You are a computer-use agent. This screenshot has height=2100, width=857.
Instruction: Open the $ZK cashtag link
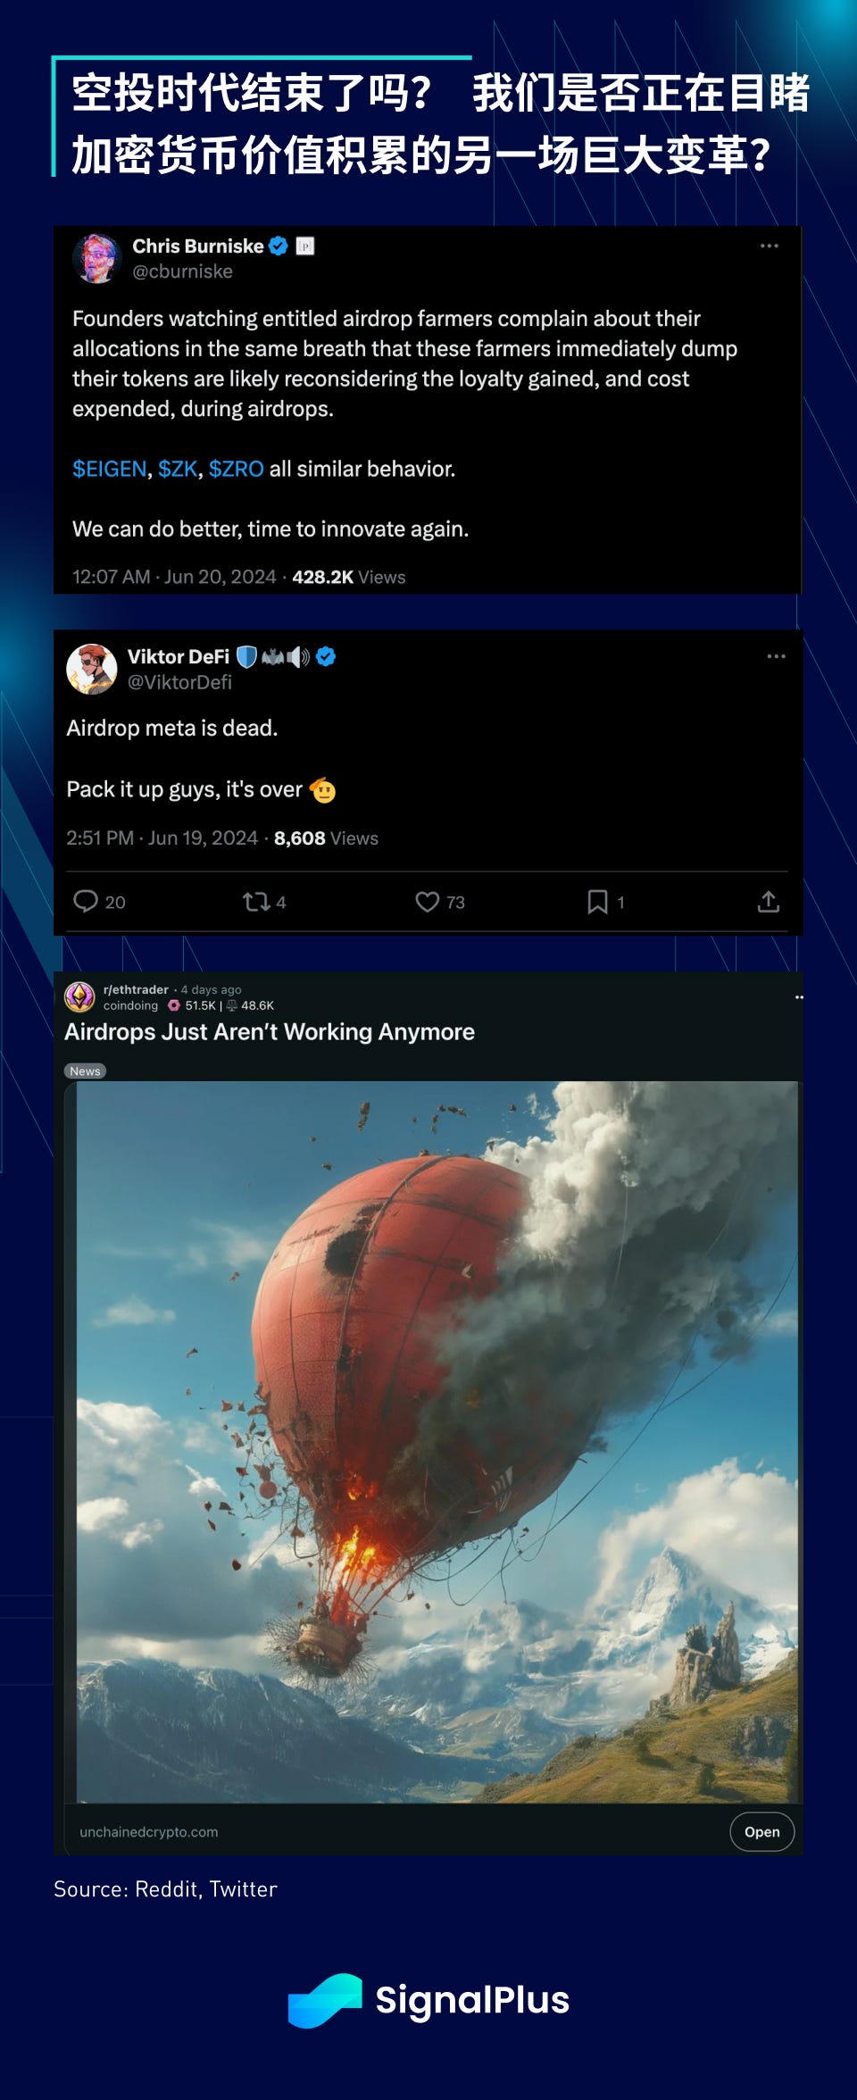[x=178, y=469]
